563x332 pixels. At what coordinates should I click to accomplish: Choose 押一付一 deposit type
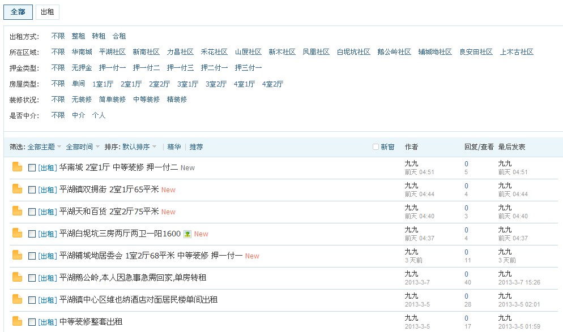pos(112,68)
